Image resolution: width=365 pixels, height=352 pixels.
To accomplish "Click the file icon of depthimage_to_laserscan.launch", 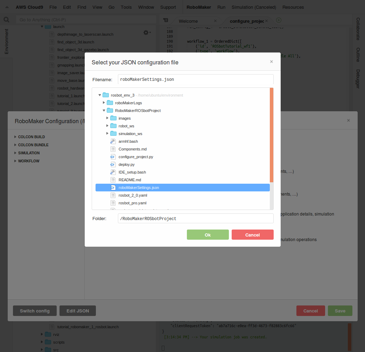I will coord(52,34).
